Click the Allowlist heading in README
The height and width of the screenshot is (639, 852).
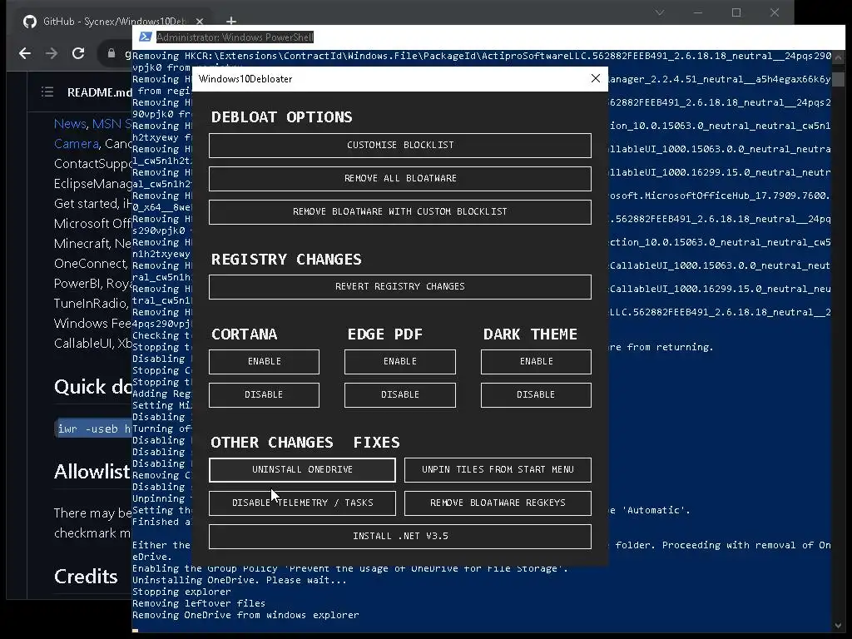92,472
